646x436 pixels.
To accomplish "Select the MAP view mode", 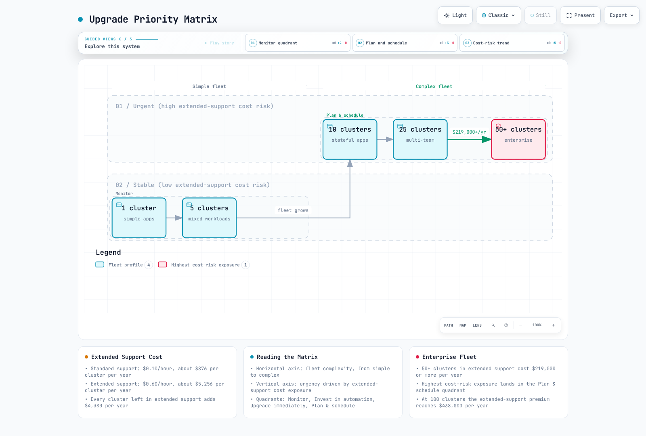I will tap(463, 325).
